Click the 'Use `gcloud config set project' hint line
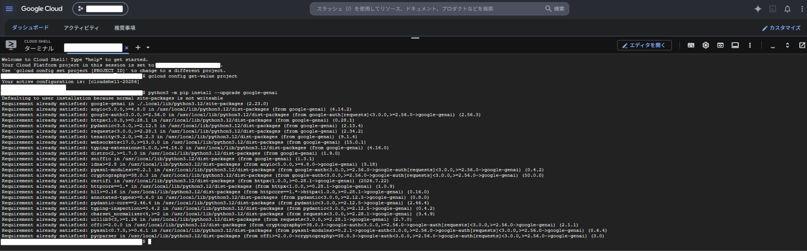The image size is (807, 251). tap(113, 71)
